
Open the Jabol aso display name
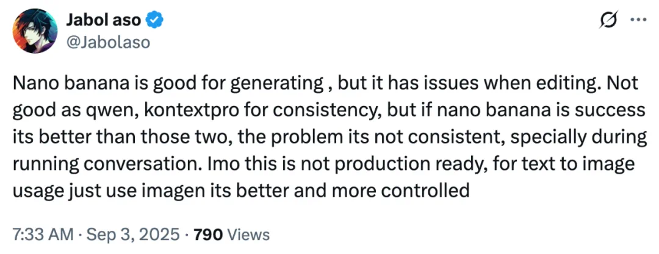click(103, 19)
